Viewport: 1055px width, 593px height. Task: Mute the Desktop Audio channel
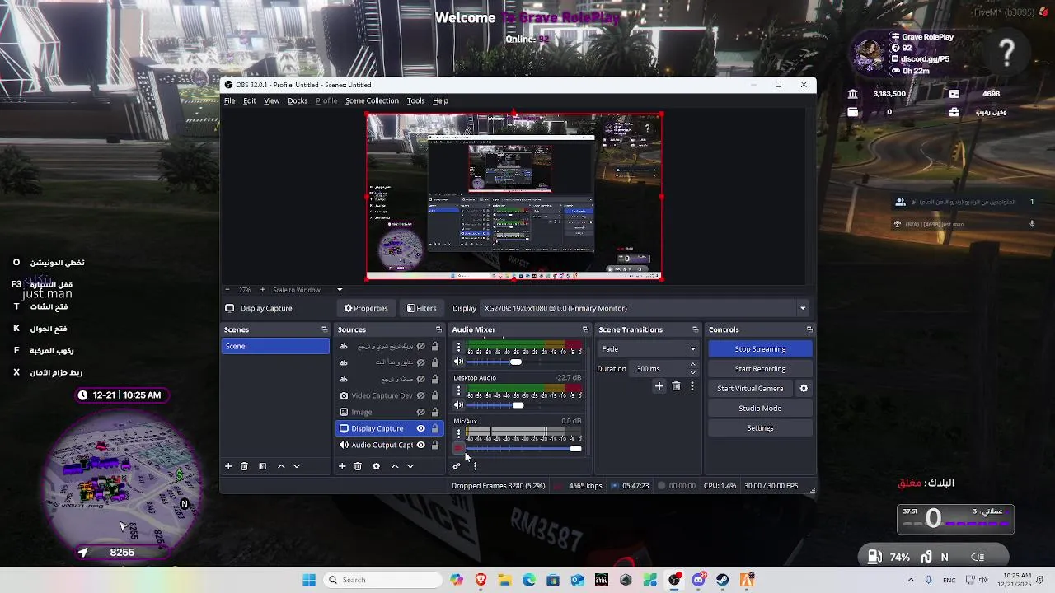coord(459,405)
